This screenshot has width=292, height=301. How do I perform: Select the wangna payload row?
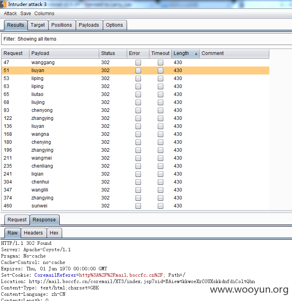tap(135, 134)
